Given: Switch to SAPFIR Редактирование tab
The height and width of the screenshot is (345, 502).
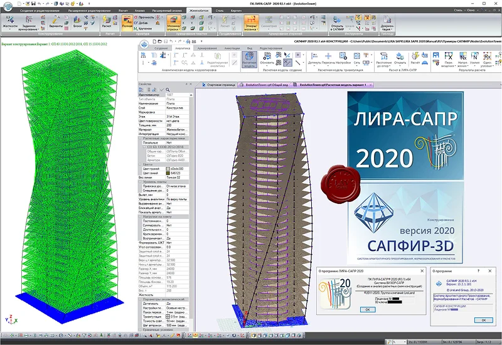Looking at the screenshot, I should [271, 48].
